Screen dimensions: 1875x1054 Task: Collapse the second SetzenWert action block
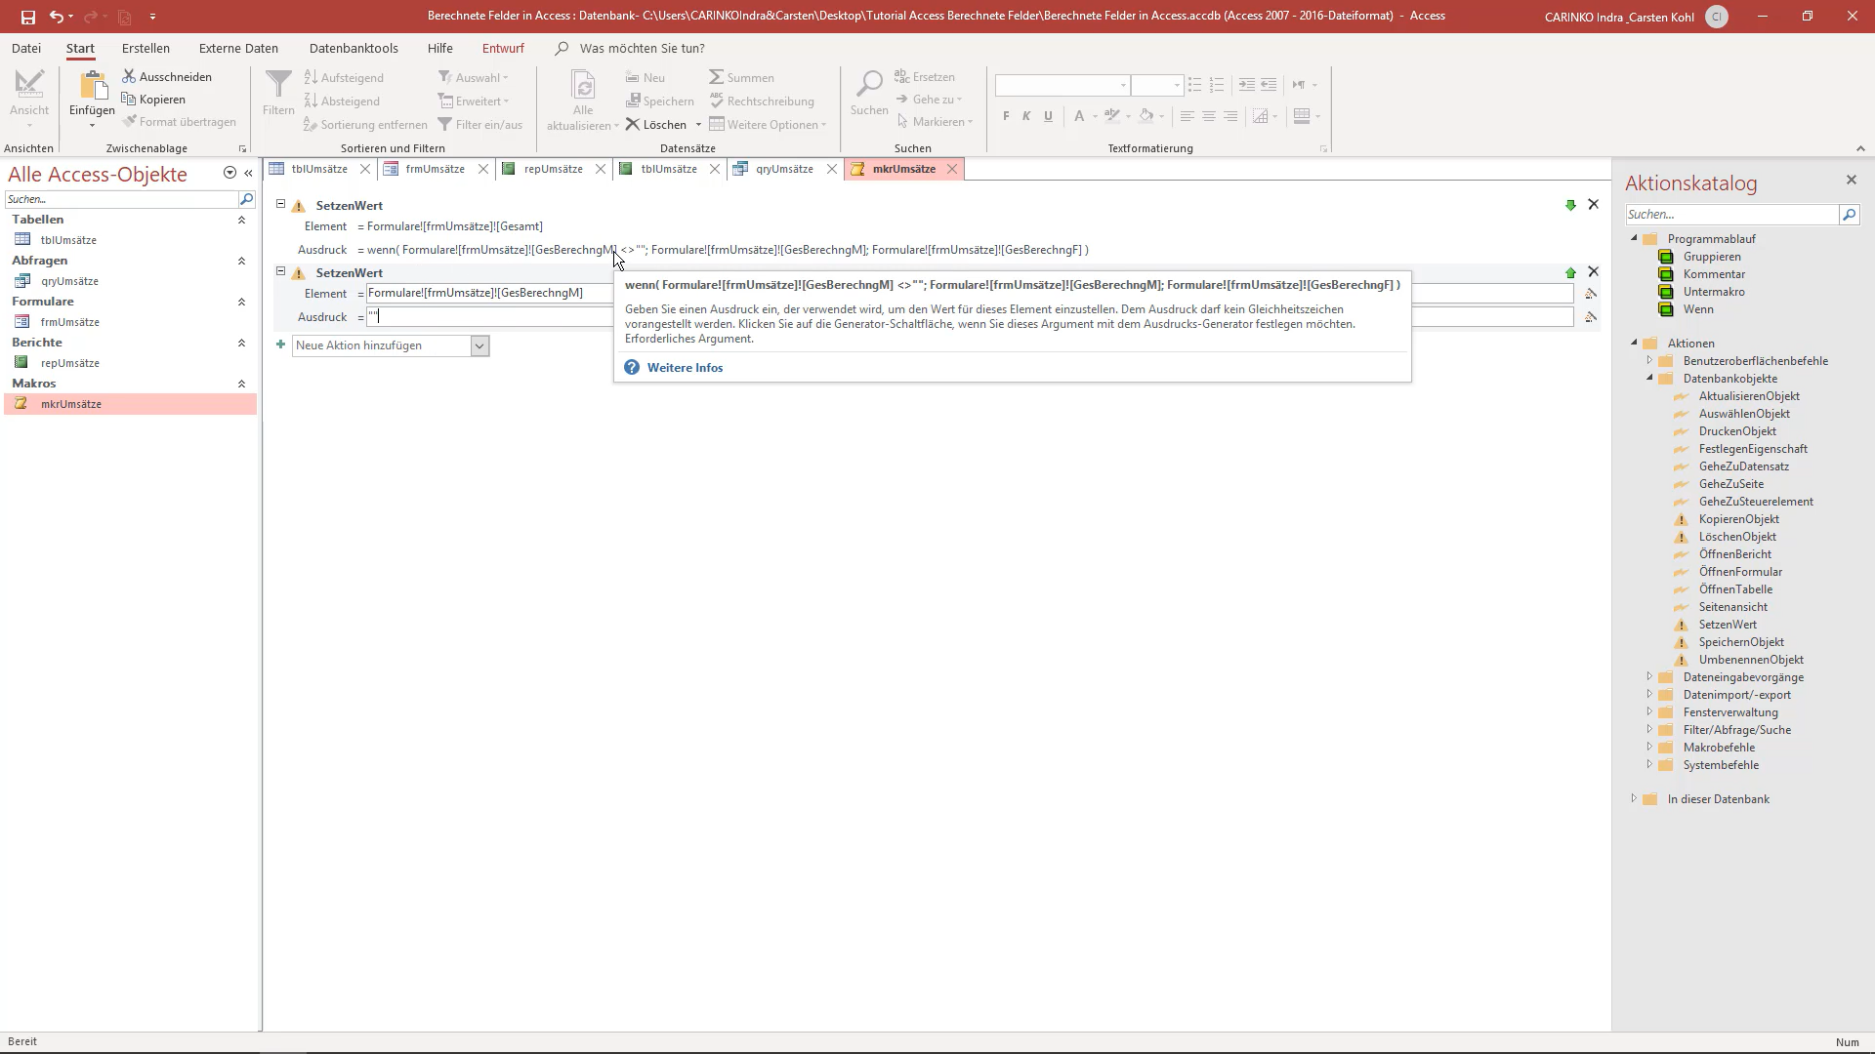(x=280, y=271)
